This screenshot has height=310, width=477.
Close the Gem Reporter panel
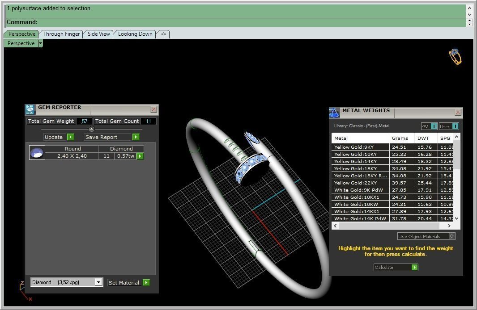click(x=154, y=109)
